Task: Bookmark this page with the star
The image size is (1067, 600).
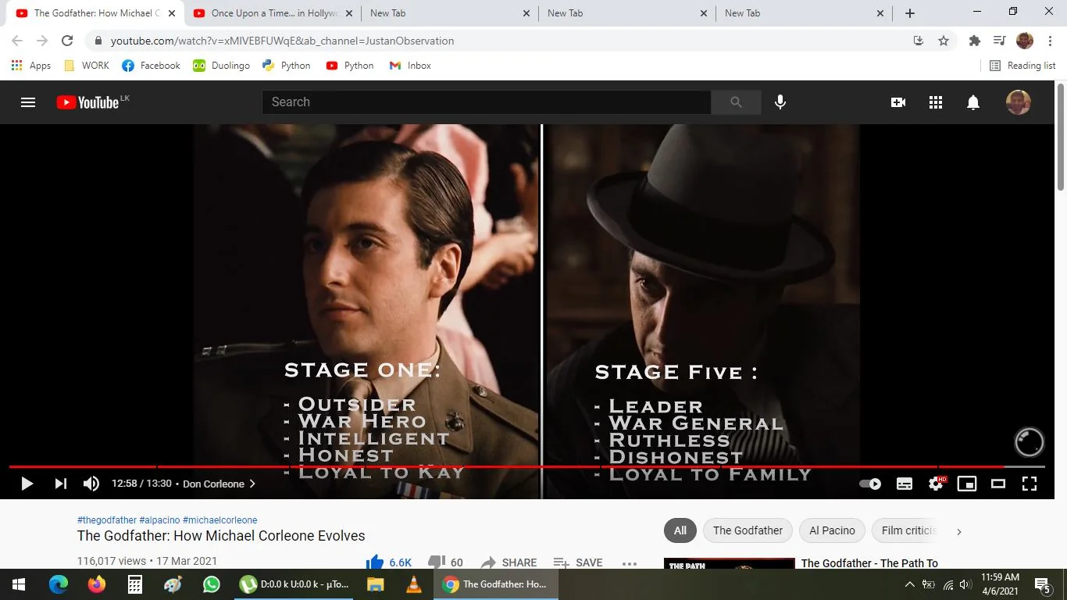Action: point(944,41)
